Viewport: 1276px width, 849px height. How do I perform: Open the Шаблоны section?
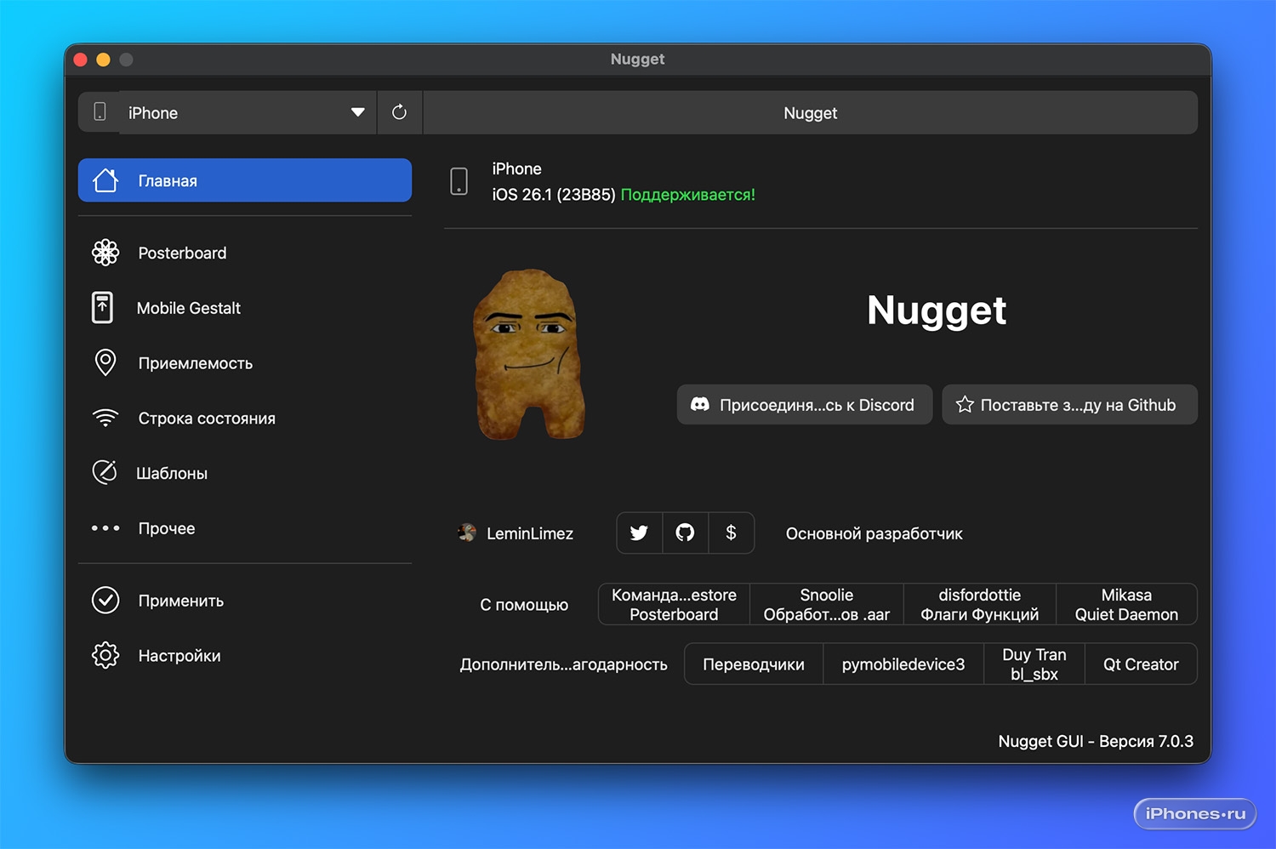coord(245,473)
